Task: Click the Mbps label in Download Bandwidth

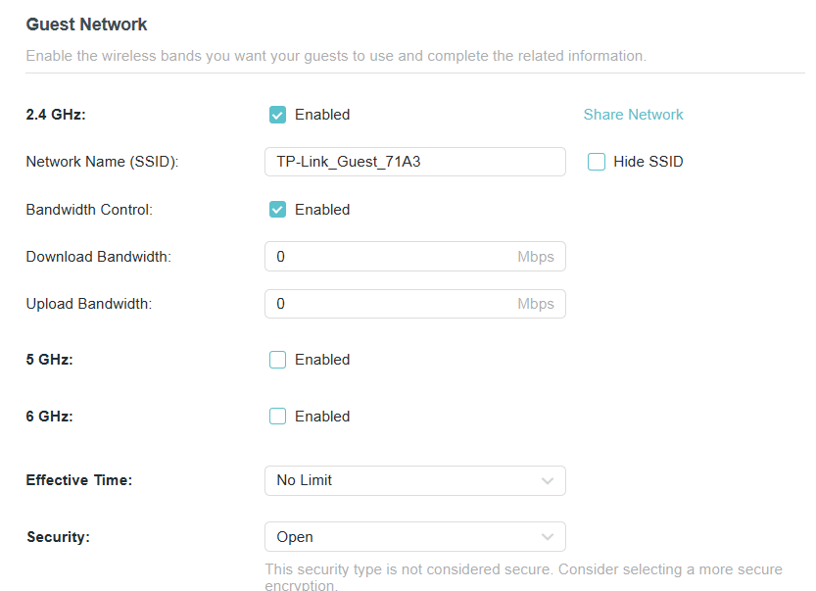Action: click(x=536, y=256)
